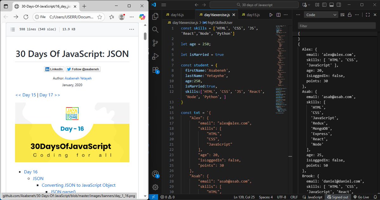The width and height of the screenshot is (380, 200).
Task: Refresh the Edge browser page
Action: pos(26,17)
